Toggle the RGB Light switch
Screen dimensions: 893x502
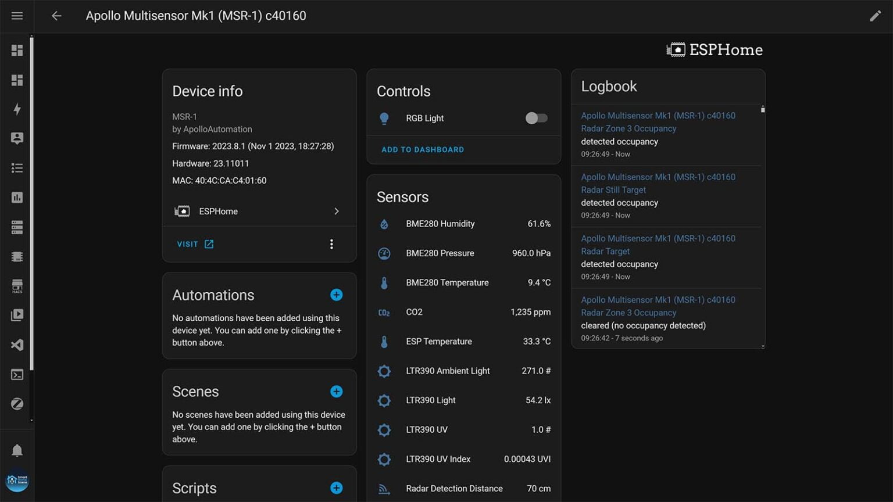click(x=535, y=118)
